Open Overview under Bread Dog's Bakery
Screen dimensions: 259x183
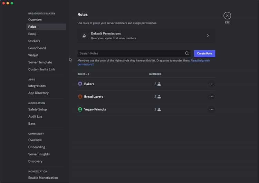click(35, 20)
